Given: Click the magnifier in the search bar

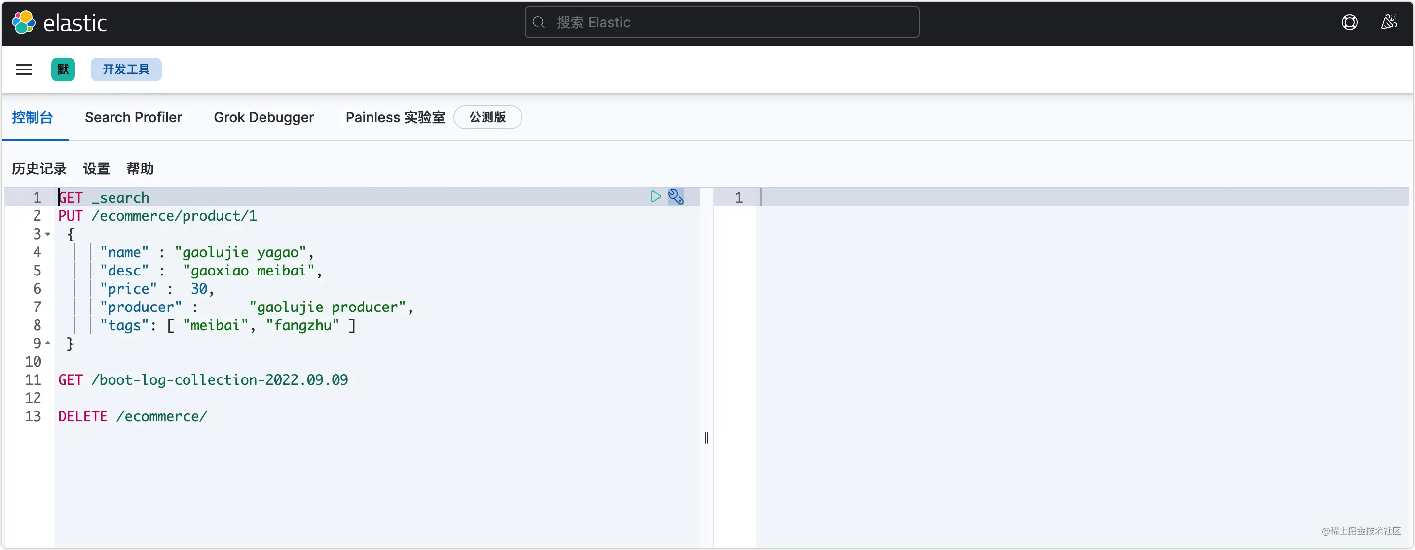Looking at the screenshot, I should [x=539, y=22].
